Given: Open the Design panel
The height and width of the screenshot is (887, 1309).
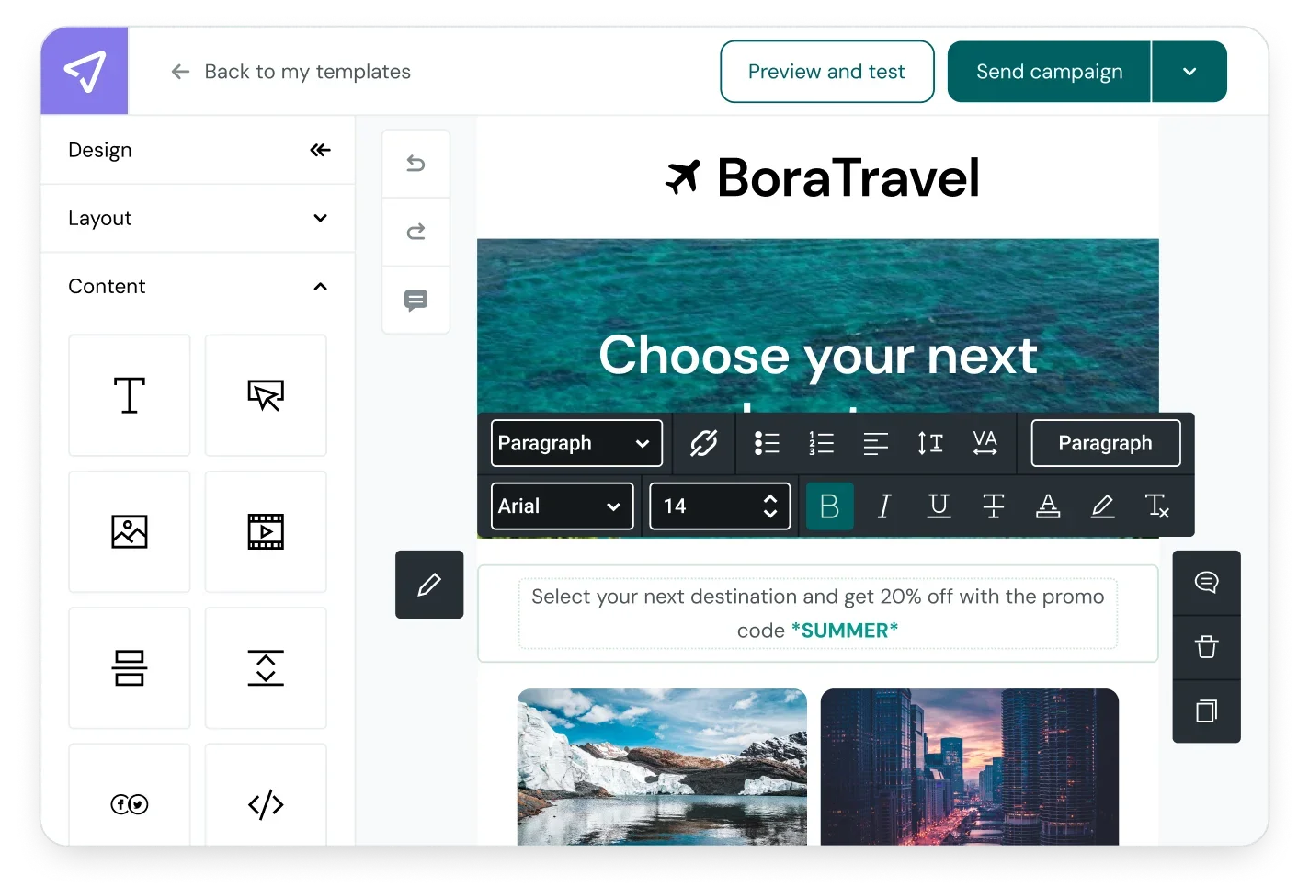Looking at the screenshot, I should coord(99,150).
